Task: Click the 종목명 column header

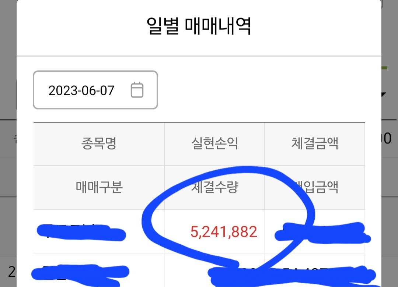Action: click(99, 143)
